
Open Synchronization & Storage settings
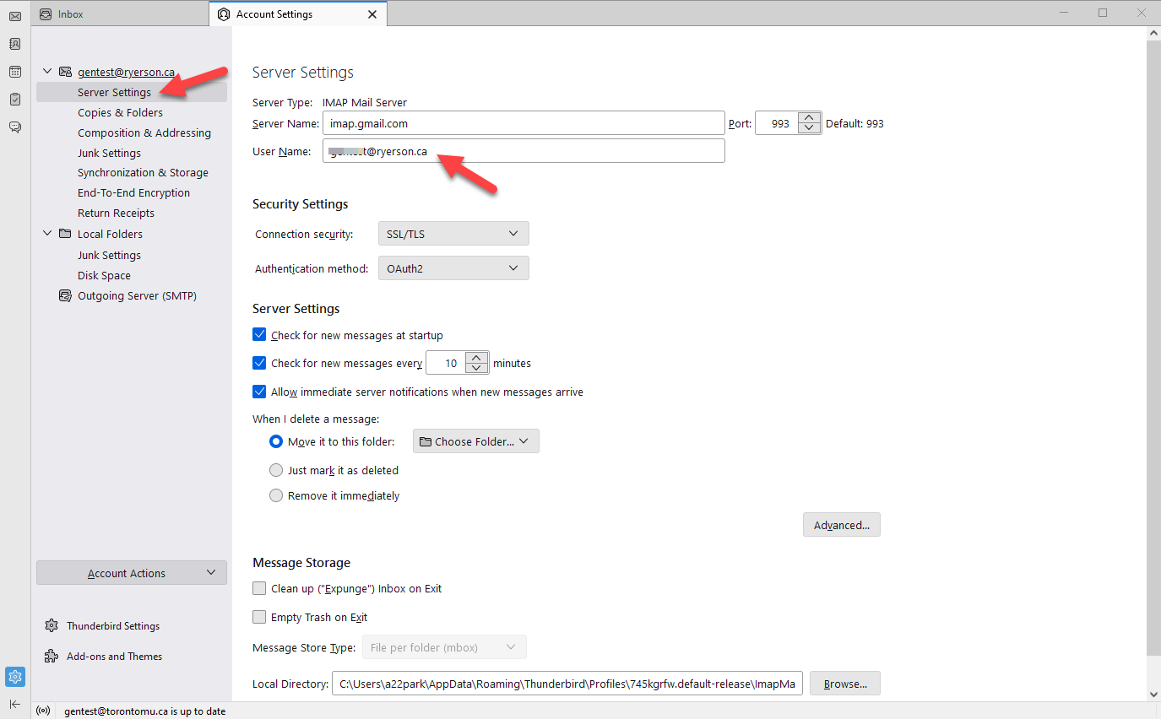[143, 172]
